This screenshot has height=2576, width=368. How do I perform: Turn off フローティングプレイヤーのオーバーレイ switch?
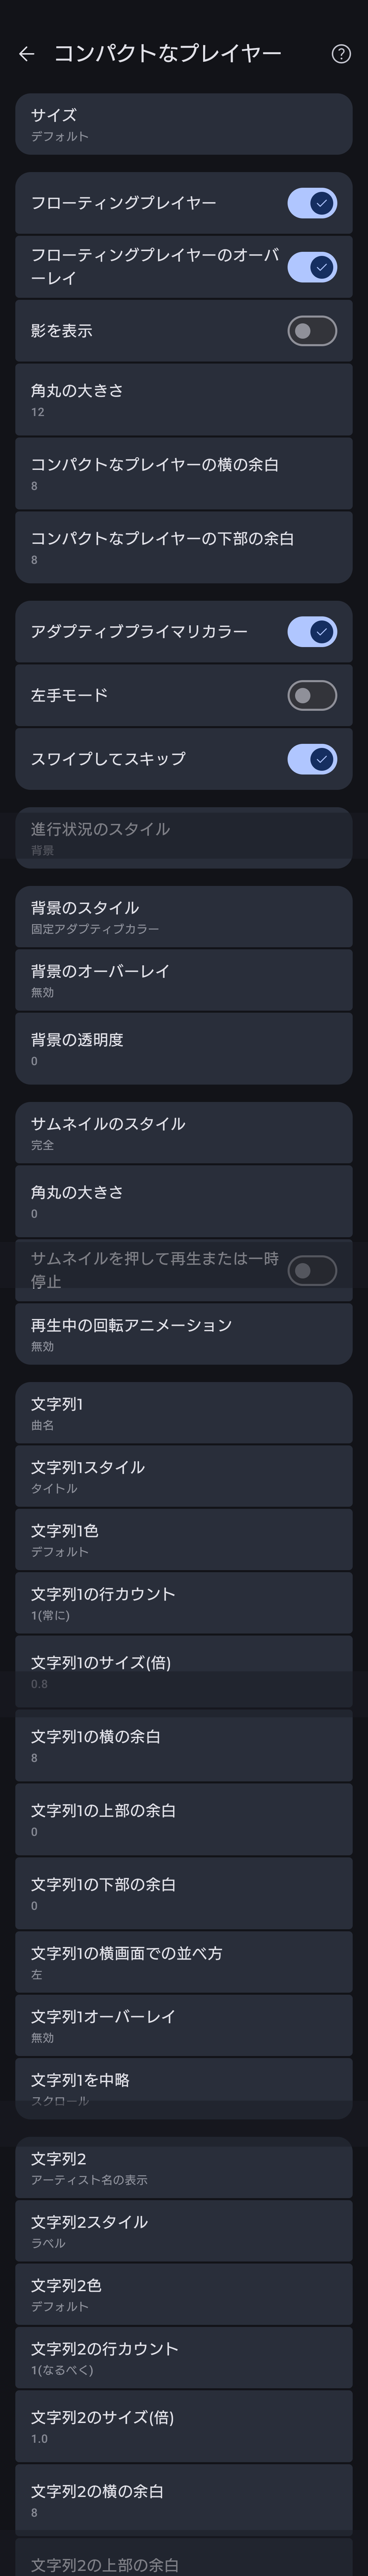coord(312,267)
